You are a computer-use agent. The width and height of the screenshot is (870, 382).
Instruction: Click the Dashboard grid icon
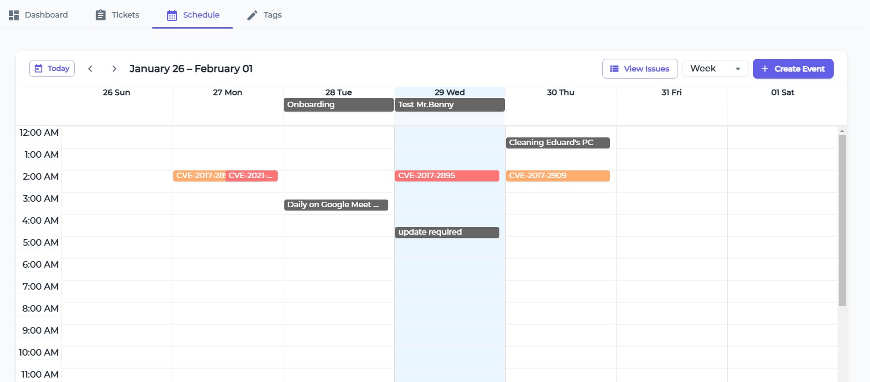pos(14,15)
